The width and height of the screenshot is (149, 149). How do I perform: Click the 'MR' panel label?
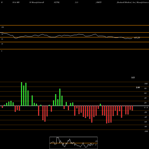(x=133, y=77)
